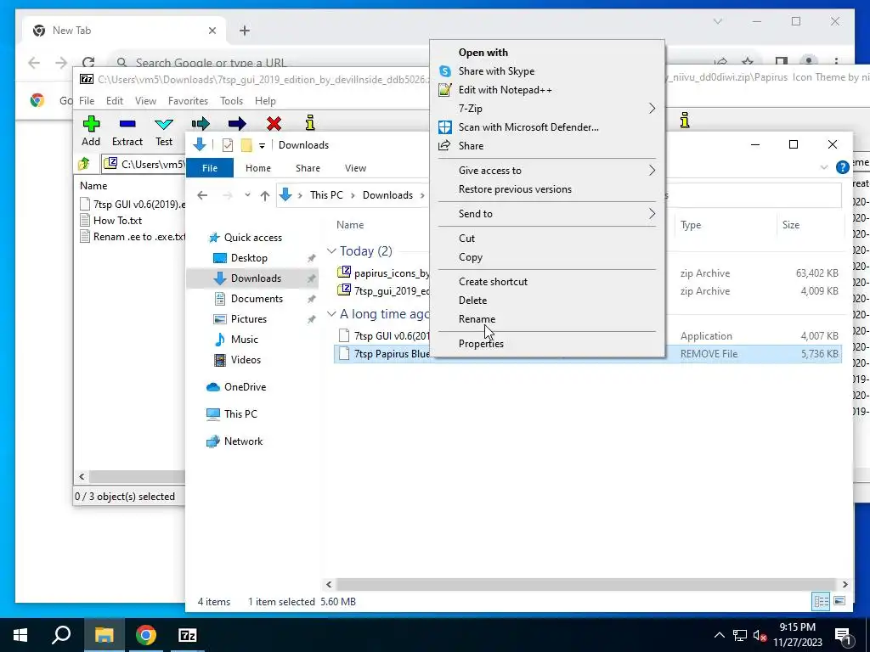Click the yellow Info icon in front 7-Zip window

(x=310, y=123)
